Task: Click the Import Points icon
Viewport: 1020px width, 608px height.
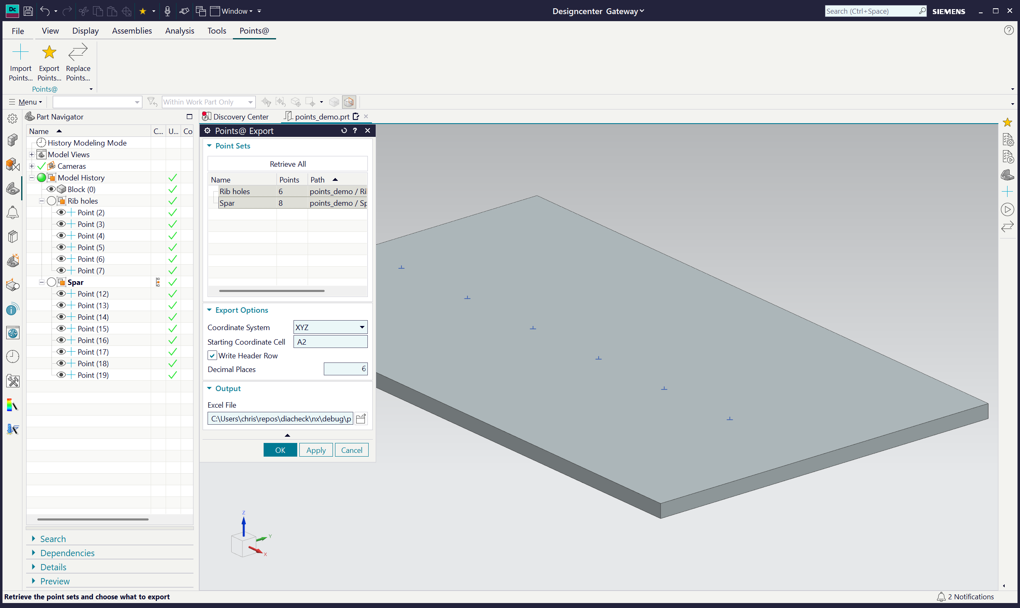Action: 20,53
